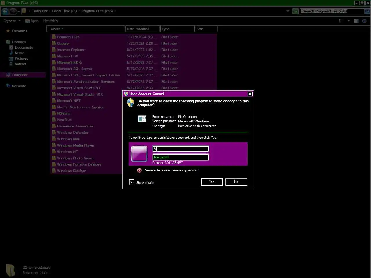Screen dimensions: 371x278
Task: Select Computer in the navigation pane
Action: [x=19, y=75]
